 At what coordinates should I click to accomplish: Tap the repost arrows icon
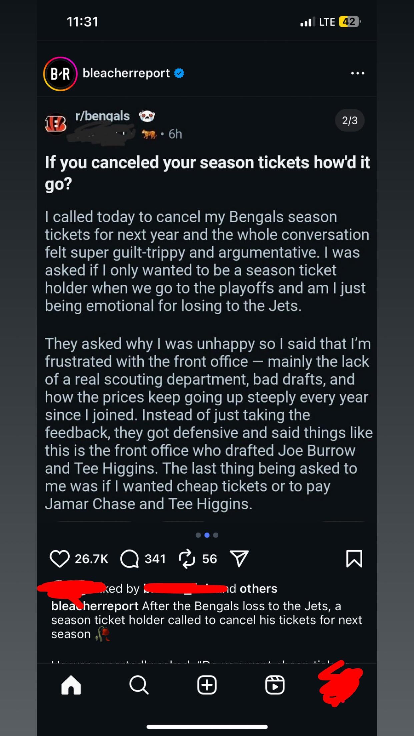187,559
